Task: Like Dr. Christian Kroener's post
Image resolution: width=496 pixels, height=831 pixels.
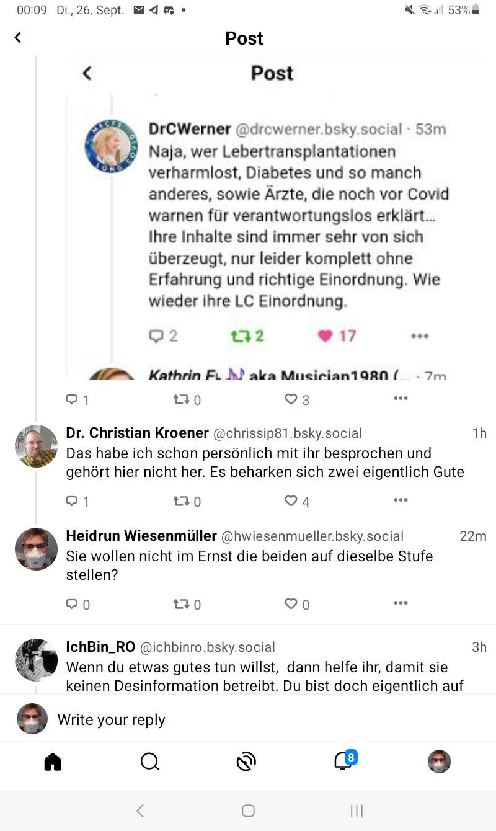Action: click(x=291, y=501)
